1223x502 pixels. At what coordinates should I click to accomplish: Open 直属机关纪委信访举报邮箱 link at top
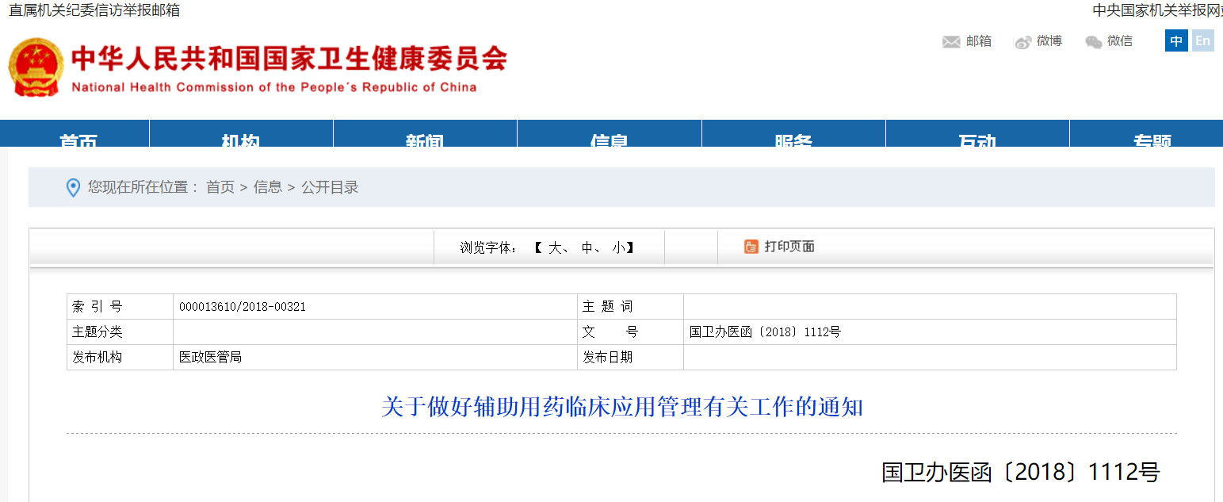pos(94,10)
